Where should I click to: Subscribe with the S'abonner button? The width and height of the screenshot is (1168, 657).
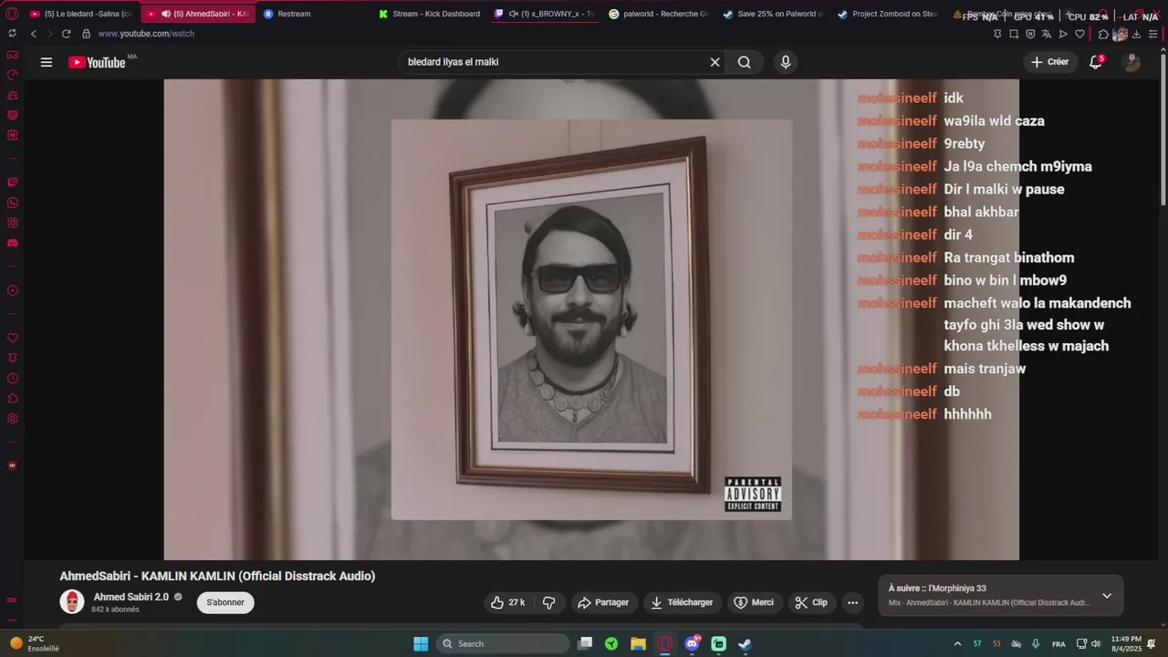pyautogui.click(x=225, y=602)
